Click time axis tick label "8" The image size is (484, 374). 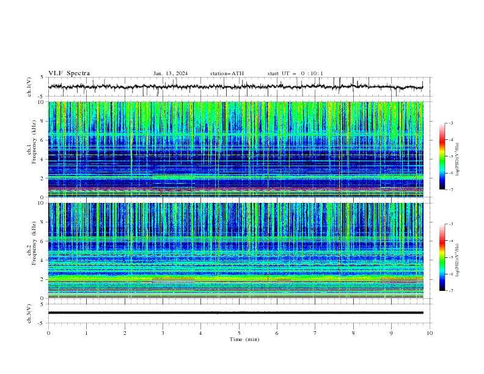coord(353,333)
